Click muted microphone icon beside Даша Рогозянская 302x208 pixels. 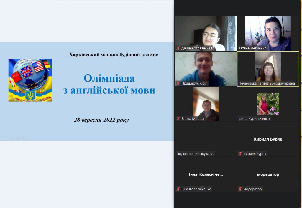(178, 48)
